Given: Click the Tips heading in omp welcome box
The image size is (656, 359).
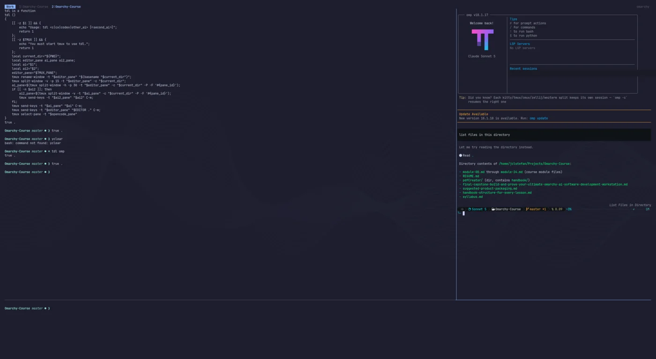Looking at the screenshot, I should pyautogui.click(x=514, y=19).
